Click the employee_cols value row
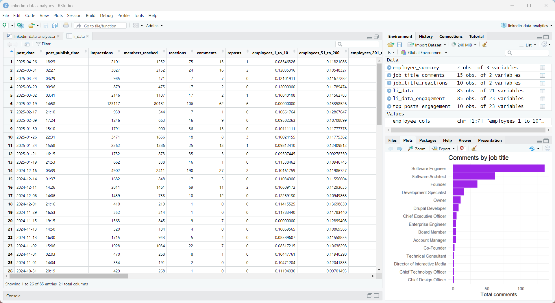555x303 pixels. tap(468, 121)
